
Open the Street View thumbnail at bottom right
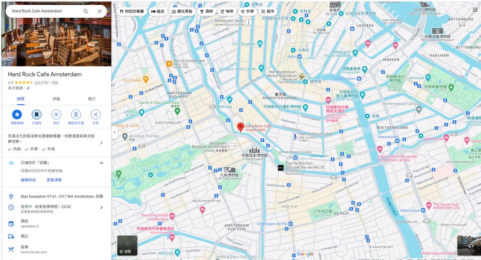coord(469,245)
